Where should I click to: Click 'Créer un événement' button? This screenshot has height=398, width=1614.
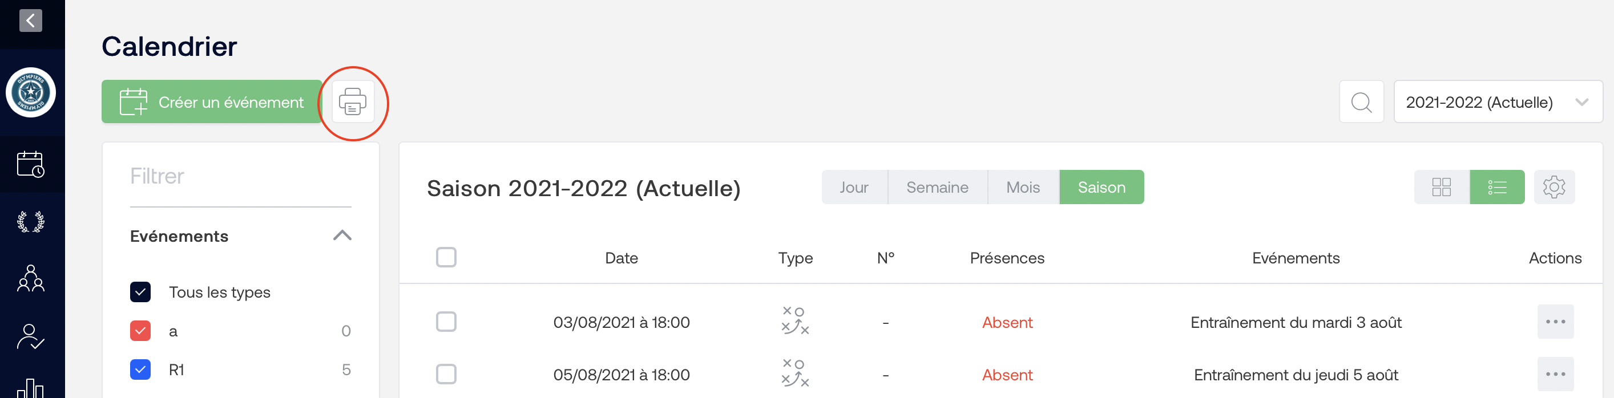tap(212, 102)
